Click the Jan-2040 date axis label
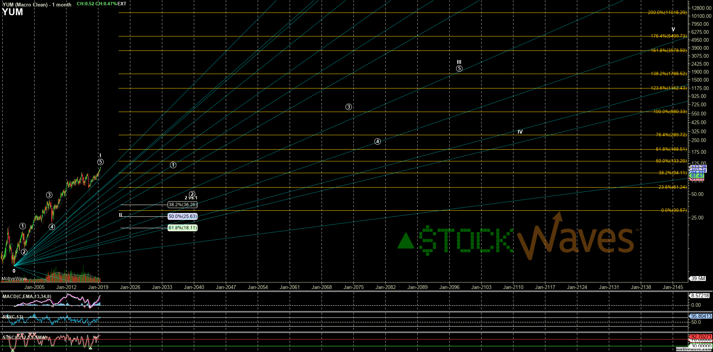Viewport: 713px width, 352px height. pos(194,287)
